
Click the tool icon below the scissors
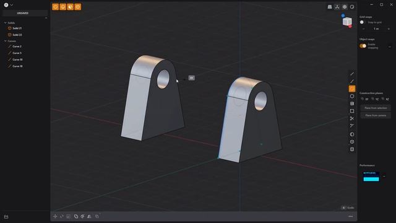(x=352, y=126)
